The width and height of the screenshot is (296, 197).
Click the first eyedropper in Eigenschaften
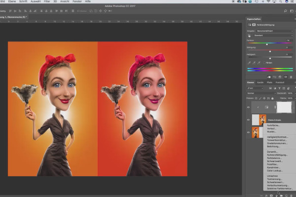coord(249,63)
